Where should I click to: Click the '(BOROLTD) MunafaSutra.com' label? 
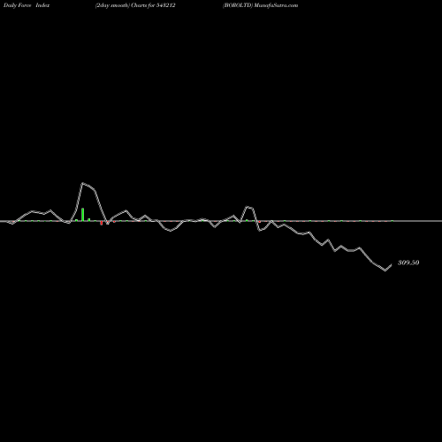261,5
